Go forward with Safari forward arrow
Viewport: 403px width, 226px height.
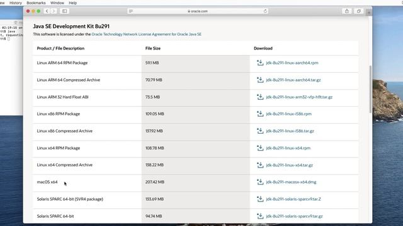[x=54, y=11]
